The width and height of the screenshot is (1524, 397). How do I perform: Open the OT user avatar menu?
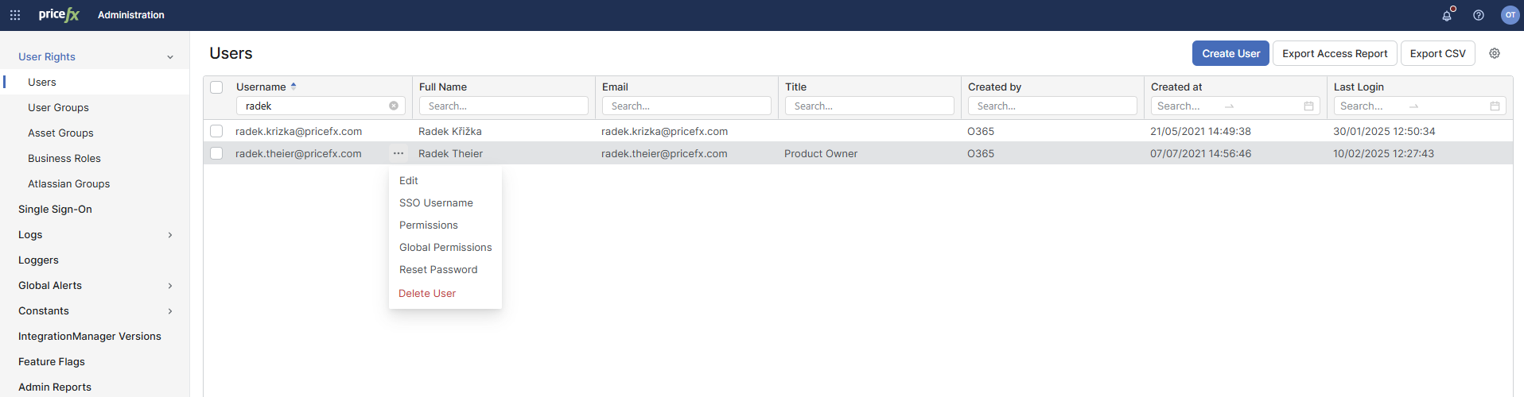coord(1510,15)
